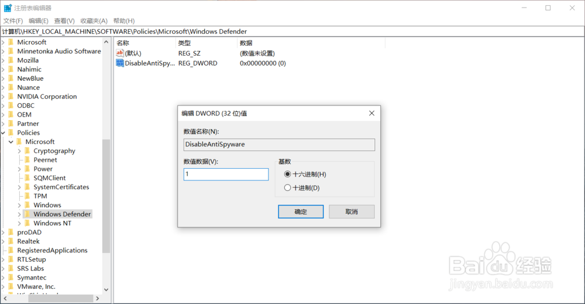Click the REG_DWORD type cell

click(198, 63)
